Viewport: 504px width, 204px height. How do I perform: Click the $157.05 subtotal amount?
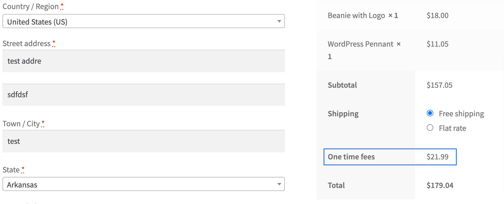439,85
